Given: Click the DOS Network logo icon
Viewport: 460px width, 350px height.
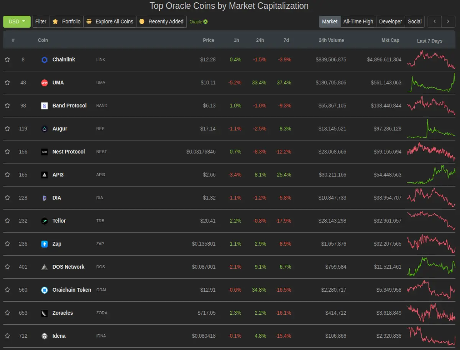Looking at the screenshot, I should tap(44, 267).
